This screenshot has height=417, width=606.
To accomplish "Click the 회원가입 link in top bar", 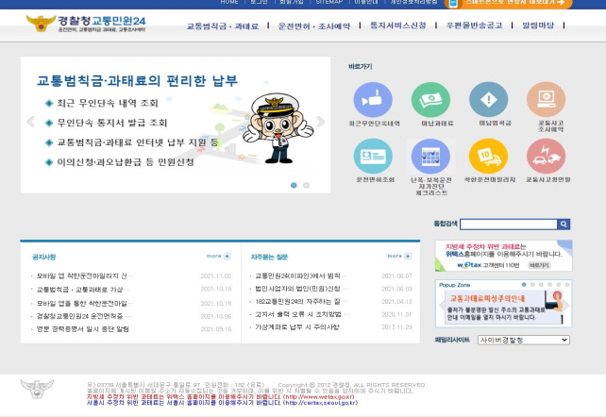I will pos(292,2).
